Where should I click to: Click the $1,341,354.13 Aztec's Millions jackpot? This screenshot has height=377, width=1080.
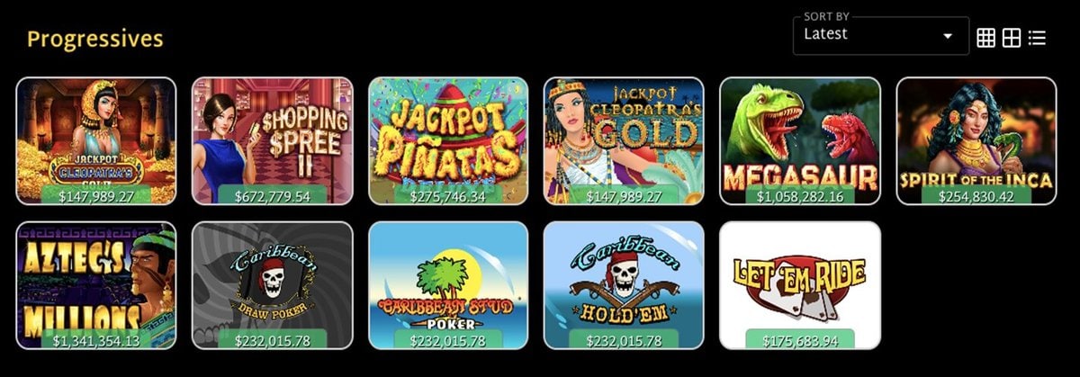click(96, 340)
